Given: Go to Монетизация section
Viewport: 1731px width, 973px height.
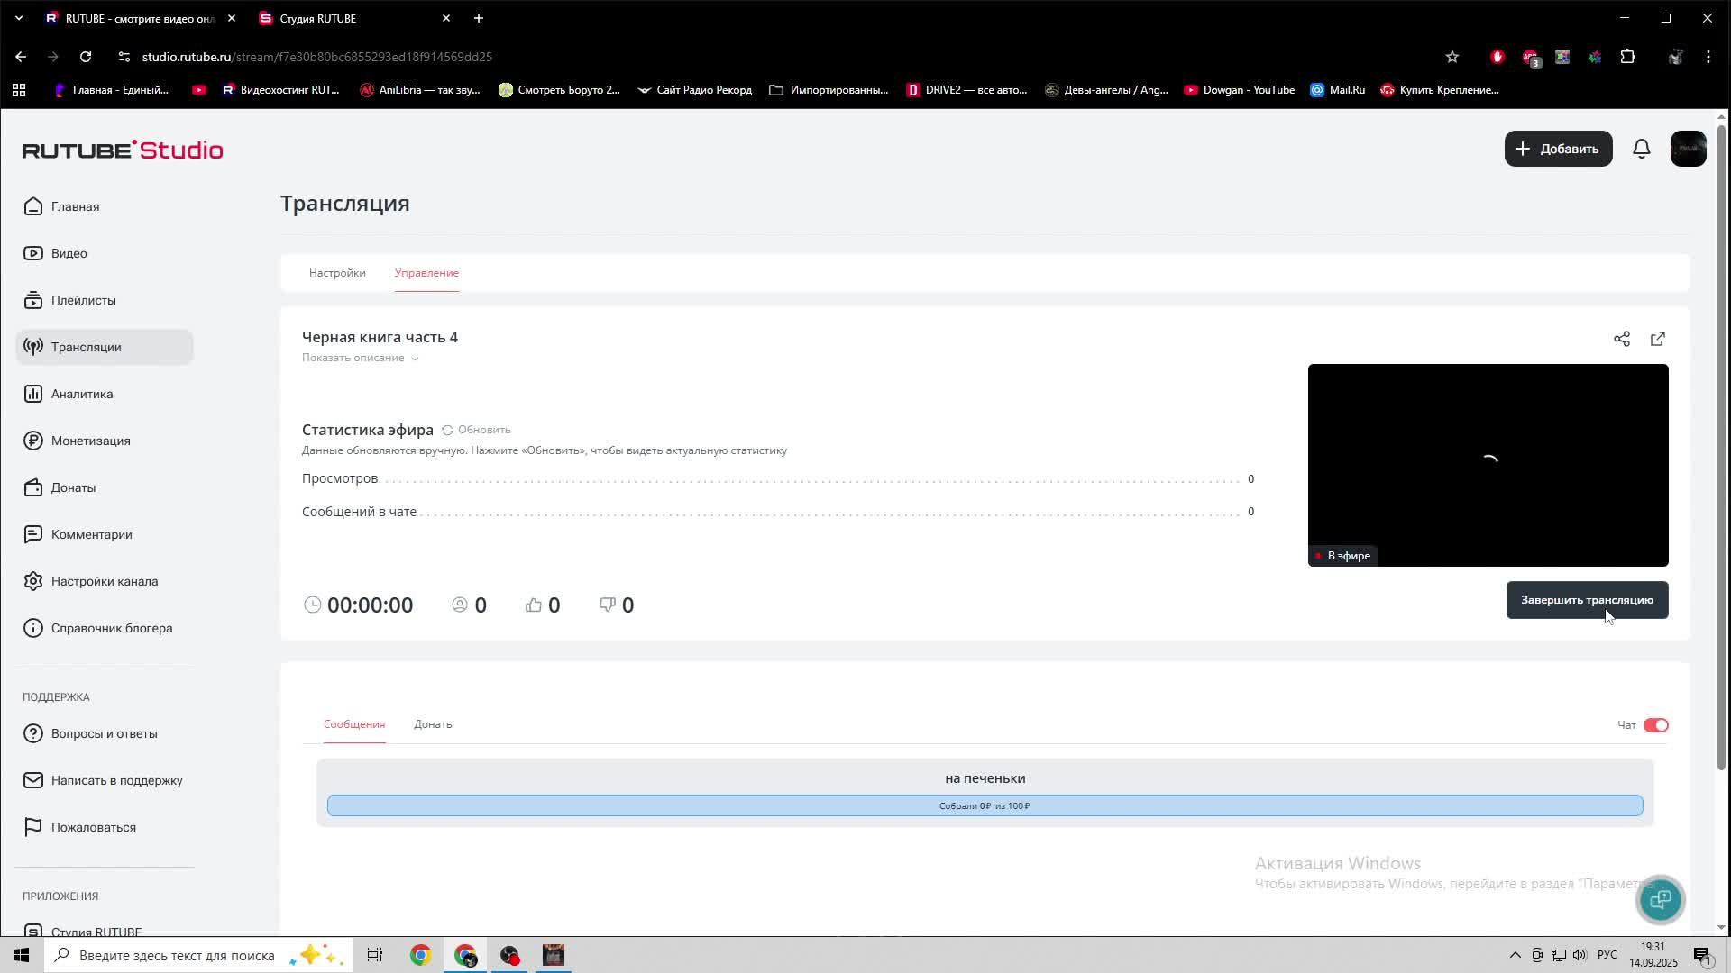Looking at the screenshot, I should coord(90,441).
